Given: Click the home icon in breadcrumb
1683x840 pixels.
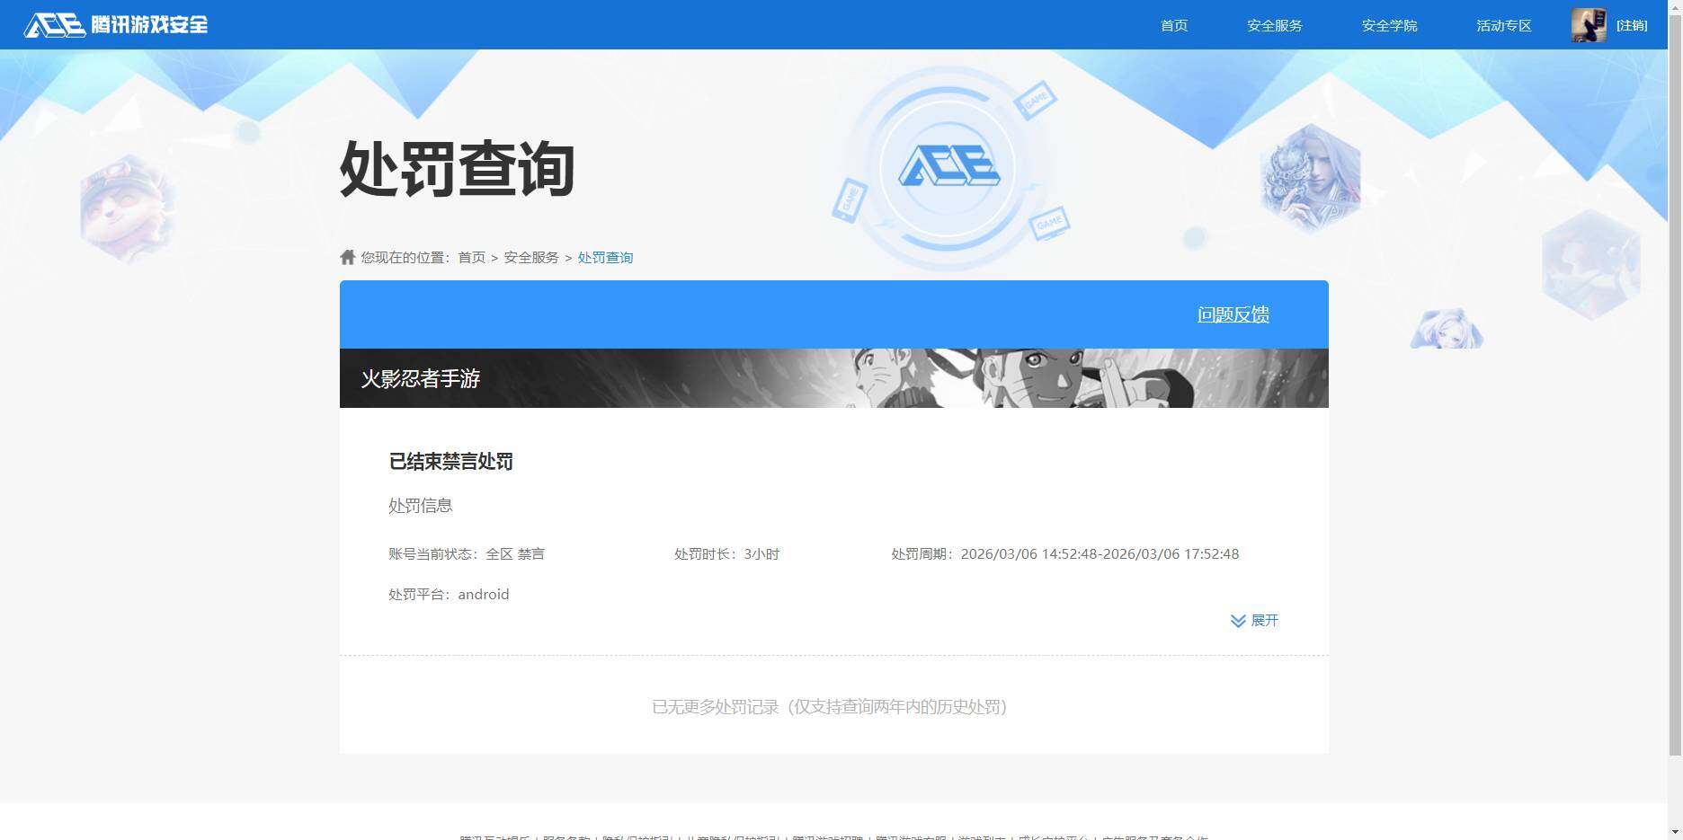Looking at the screenshot, I should [x=348, y=257].
